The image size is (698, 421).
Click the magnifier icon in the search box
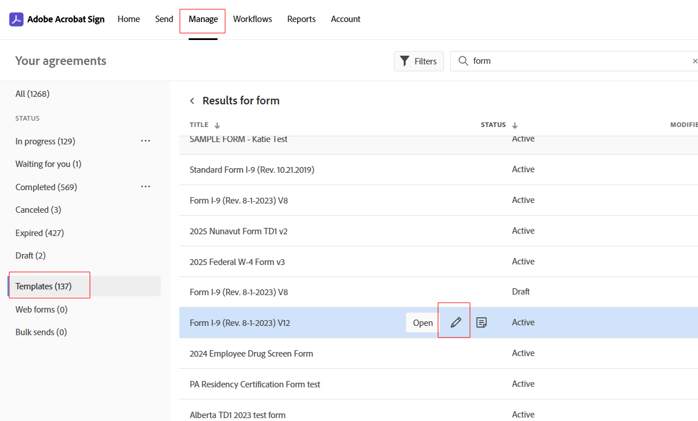pos(463,61)
